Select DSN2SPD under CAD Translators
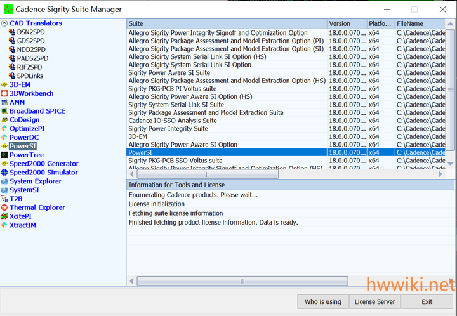Viewport: 457px width, 316px height. 30,32
